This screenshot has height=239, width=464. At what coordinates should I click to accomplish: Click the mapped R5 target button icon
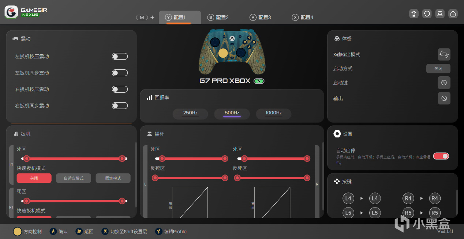click(x=435, y=213)
